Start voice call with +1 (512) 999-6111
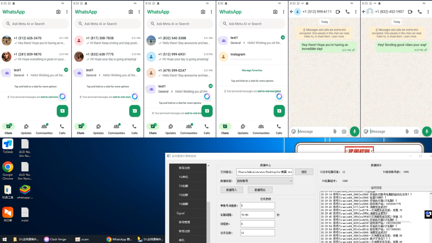This screenshot has height=243, width=432. [348, 11]
